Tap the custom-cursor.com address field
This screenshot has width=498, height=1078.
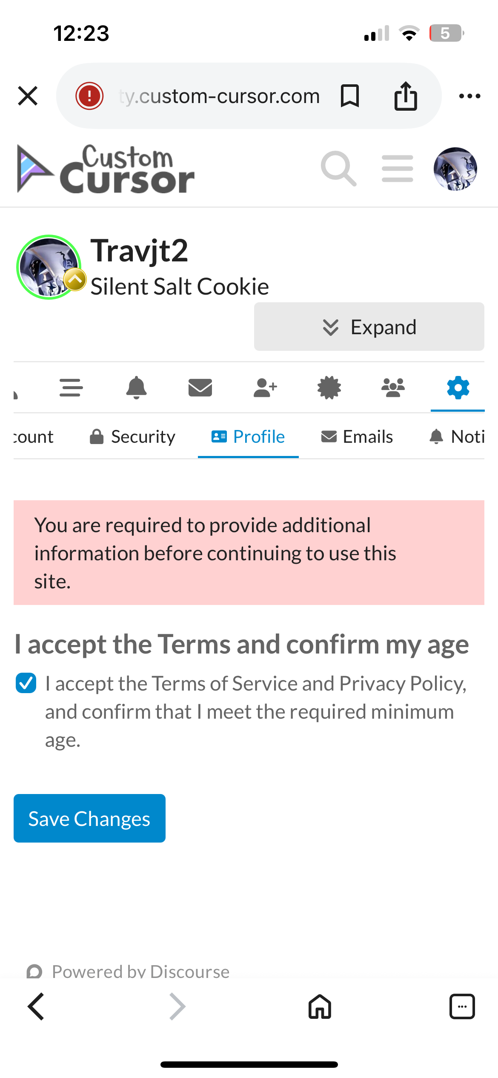(219, 96)
